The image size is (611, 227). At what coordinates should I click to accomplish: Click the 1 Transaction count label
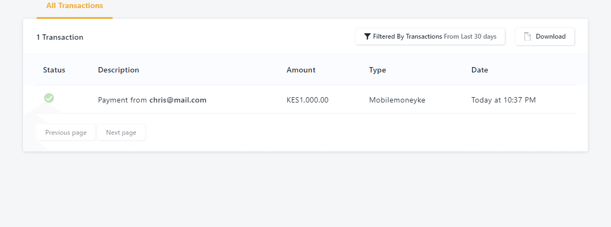pyautogui.click(x=60, y=37)
